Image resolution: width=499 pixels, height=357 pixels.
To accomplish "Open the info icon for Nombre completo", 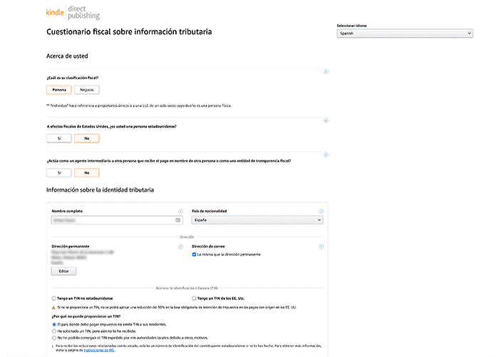I will (x=180, y=212).
